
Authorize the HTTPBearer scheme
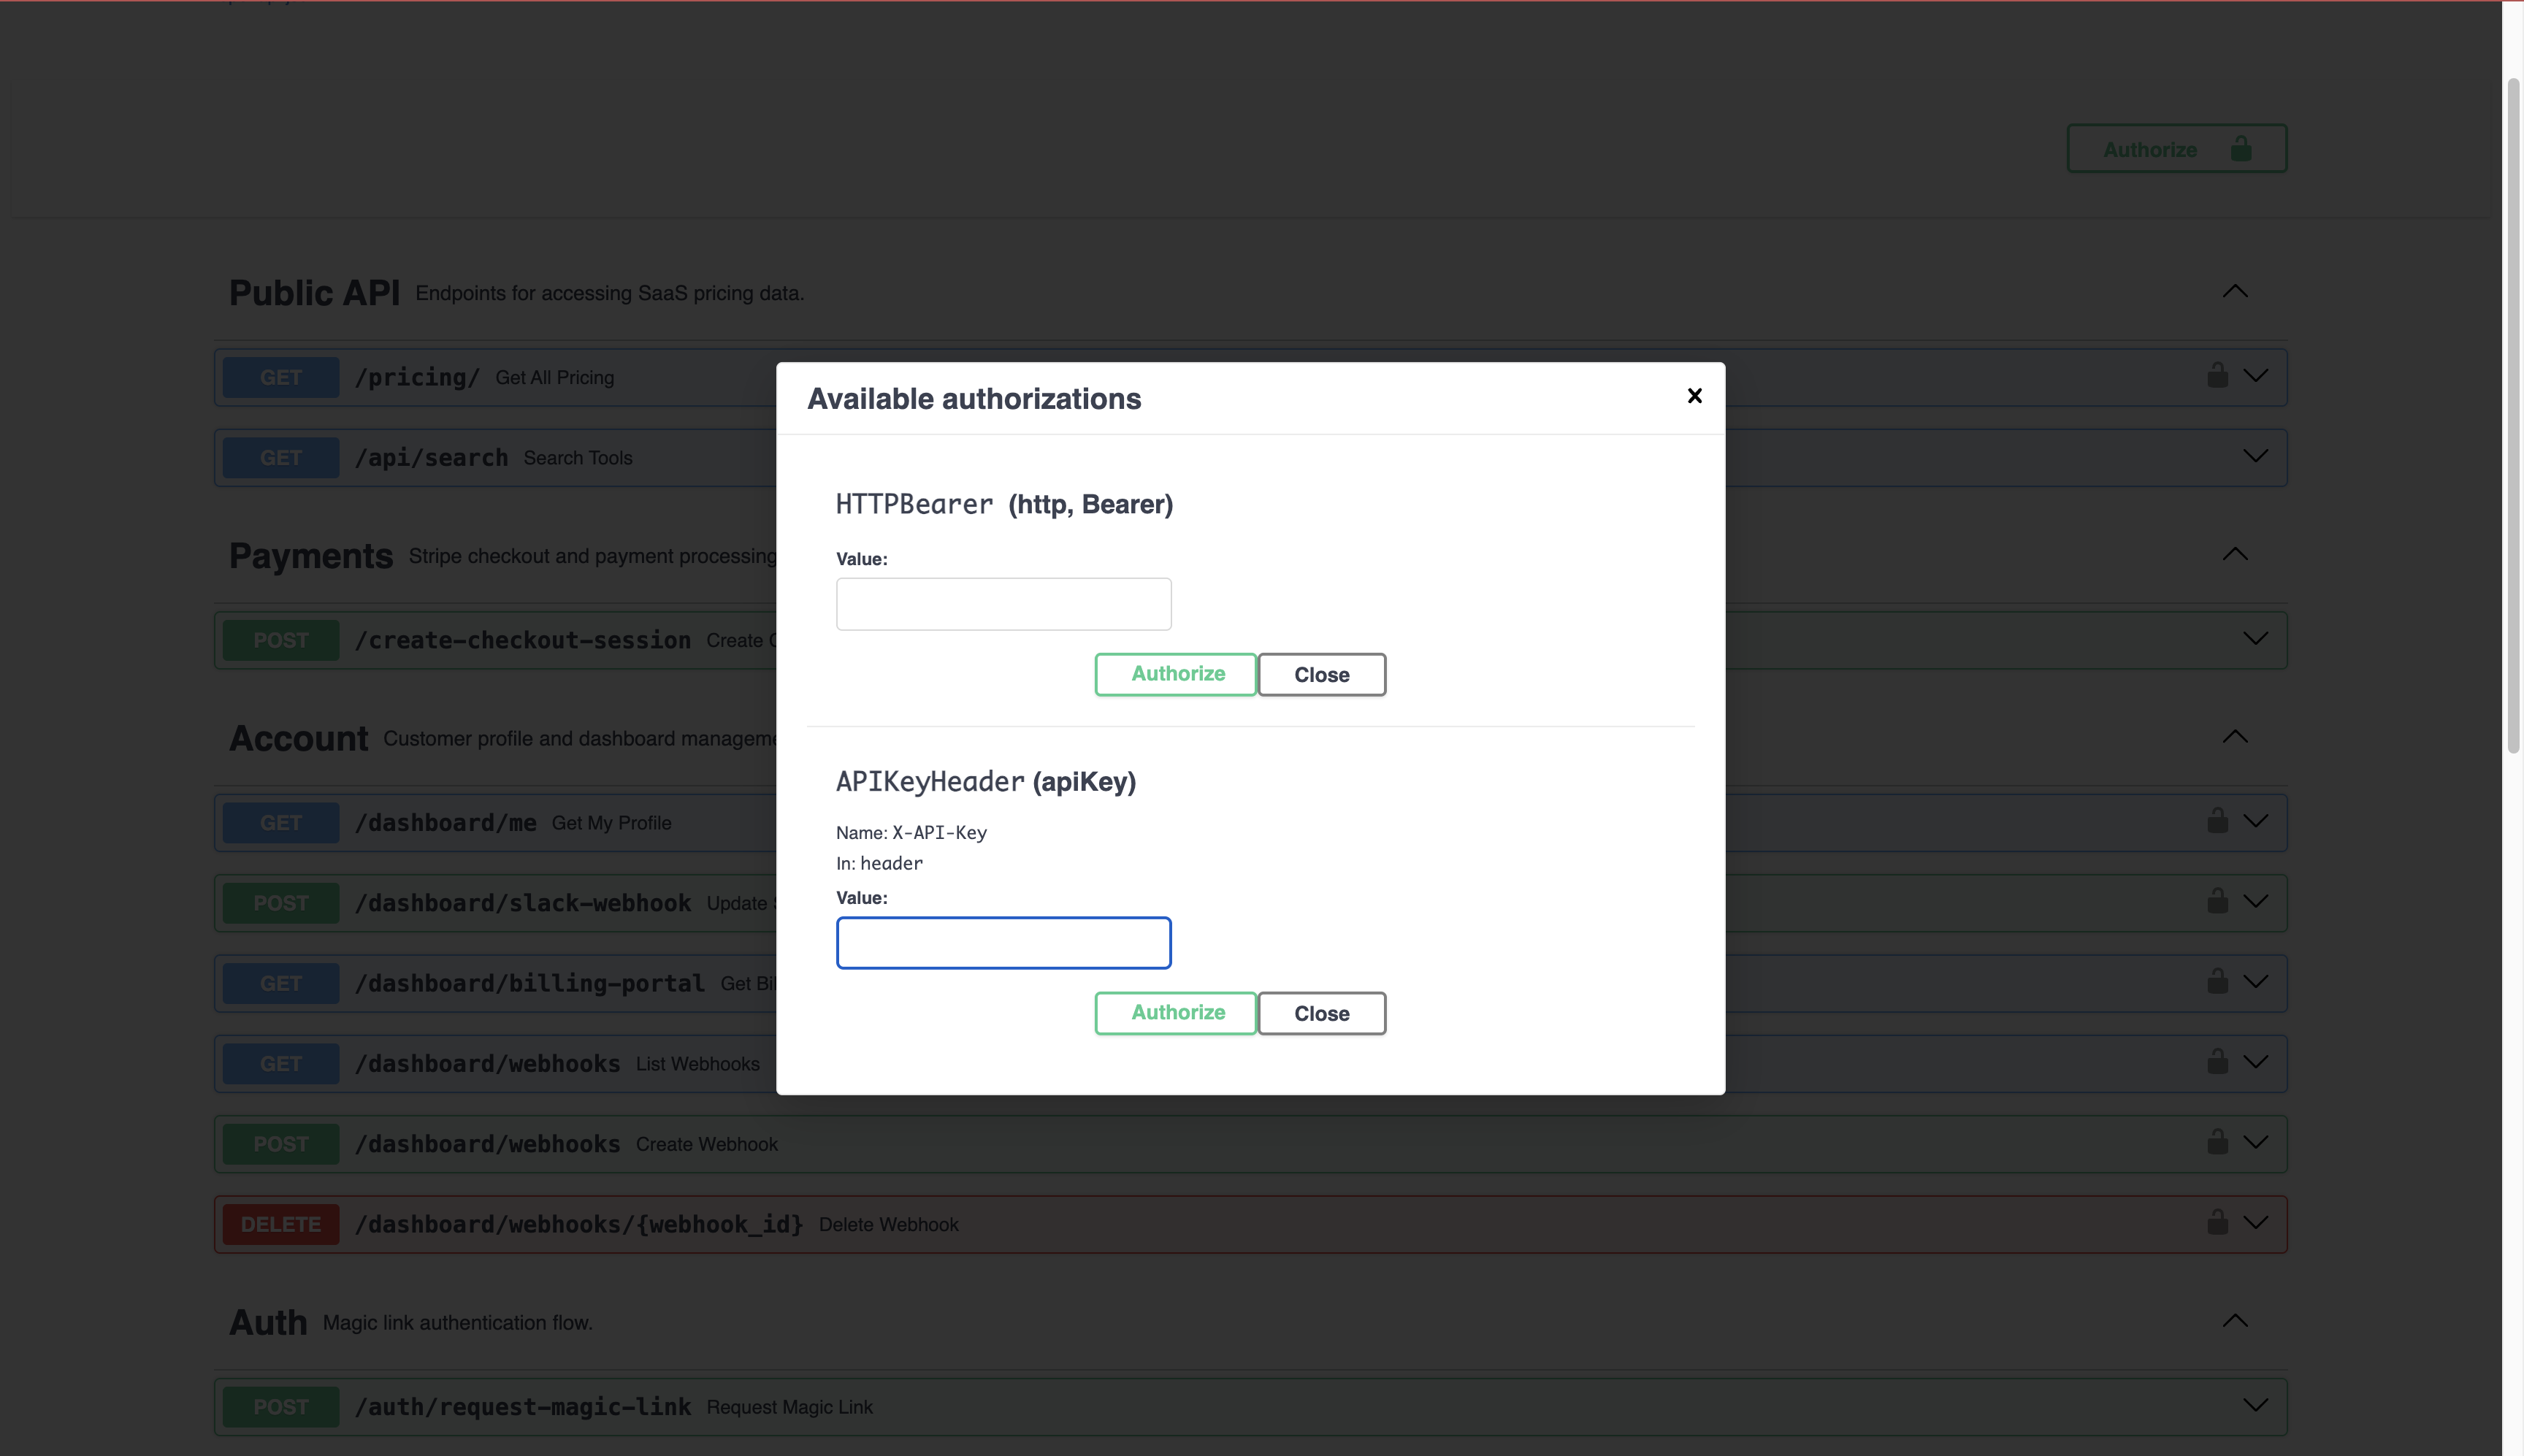point(1175,674)
